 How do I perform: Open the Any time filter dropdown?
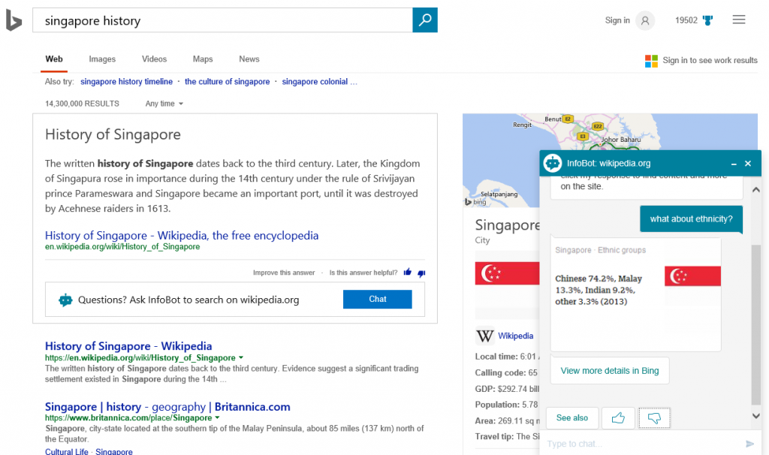(164, 104)
